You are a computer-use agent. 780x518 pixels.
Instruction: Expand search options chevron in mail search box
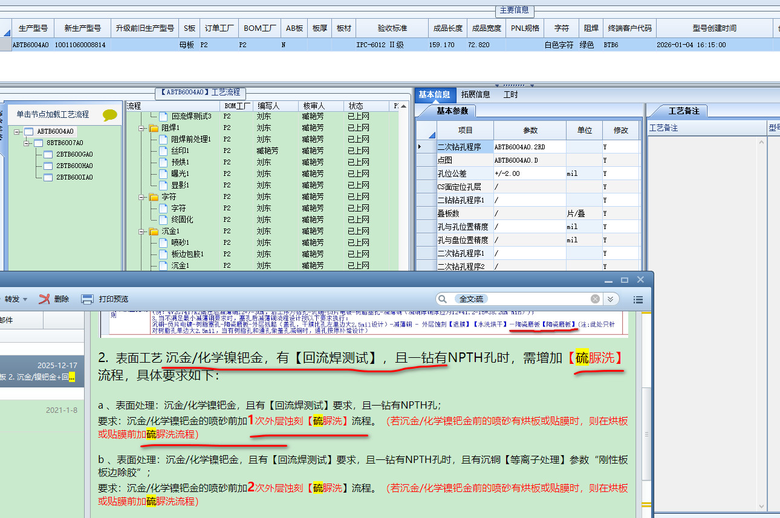611,299
